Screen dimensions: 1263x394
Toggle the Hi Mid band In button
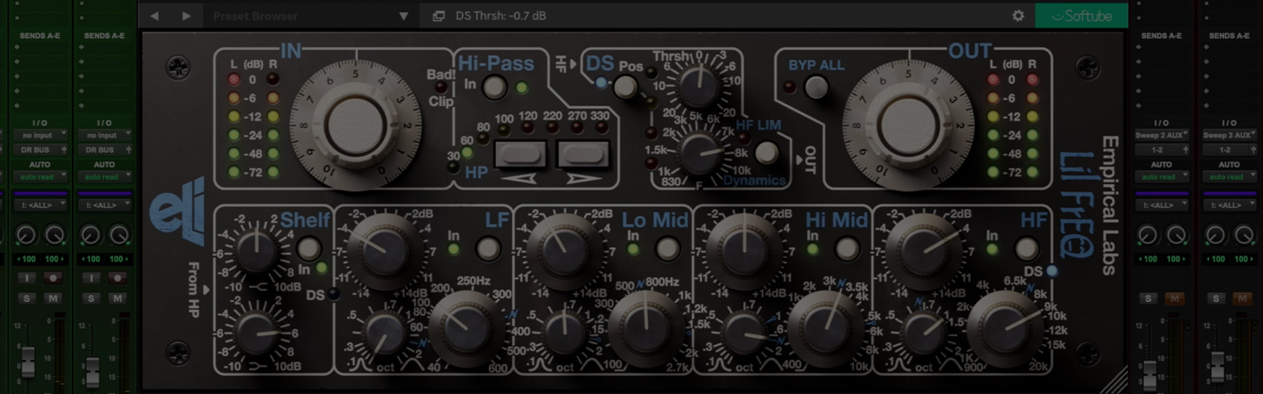pyautogui.click(x=847, y=249)
